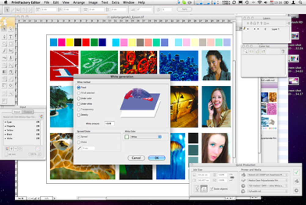306x205 pixels.
Task: Select the crop marks tool in the toolbox
Action: 4,85
